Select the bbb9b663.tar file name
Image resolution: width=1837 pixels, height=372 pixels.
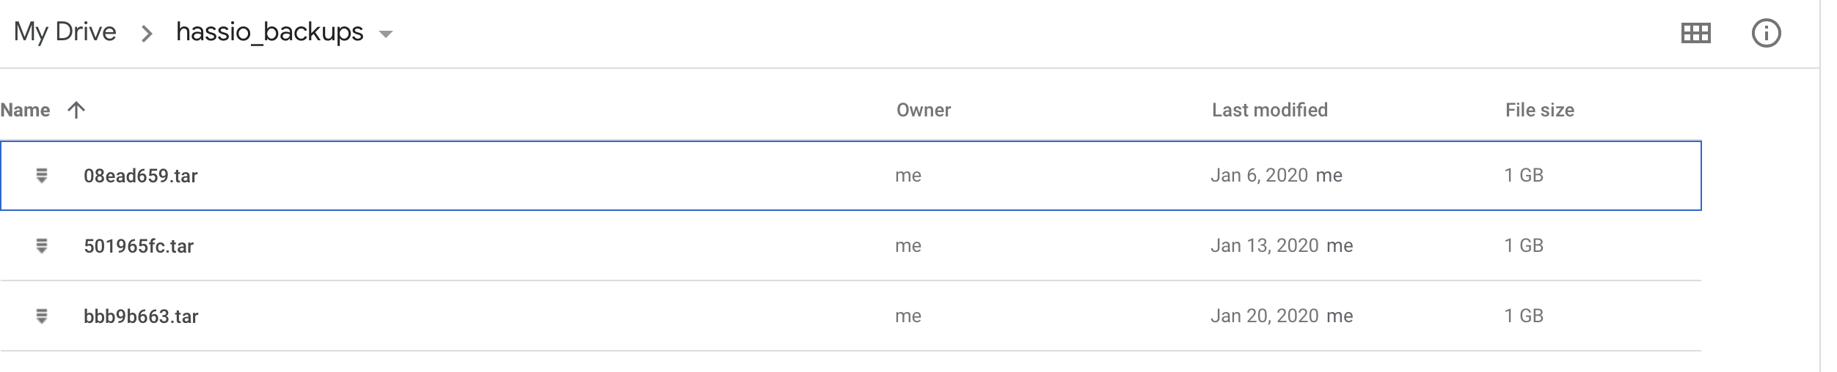(141, 316)
